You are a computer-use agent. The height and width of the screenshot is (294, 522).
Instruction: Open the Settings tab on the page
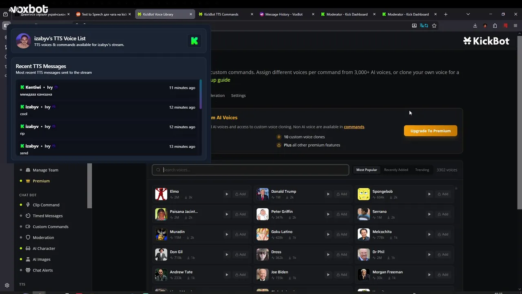pos(238,96)
